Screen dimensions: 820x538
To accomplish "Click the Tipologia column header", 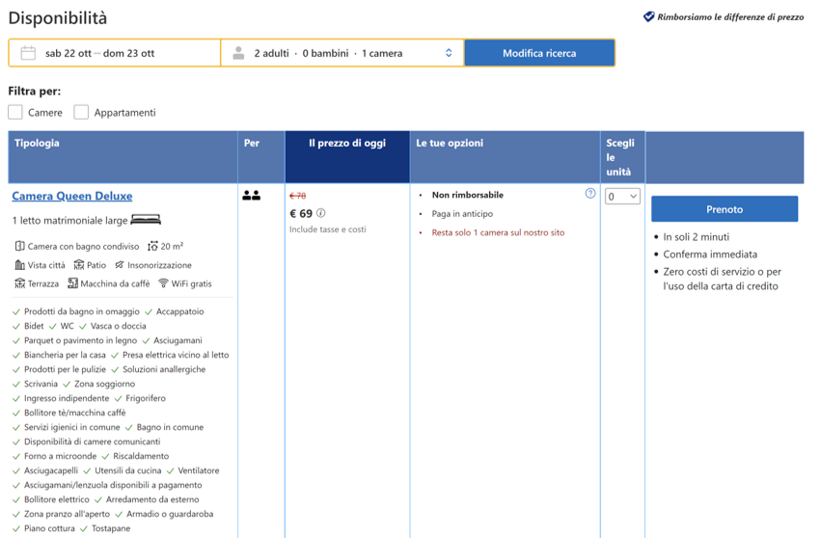I will pos(37,144).
